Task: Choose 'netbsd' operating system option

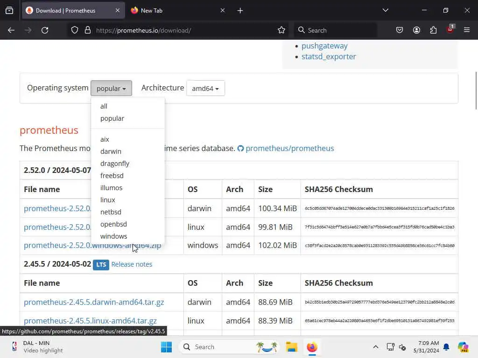Action: (x=128, y=212)
